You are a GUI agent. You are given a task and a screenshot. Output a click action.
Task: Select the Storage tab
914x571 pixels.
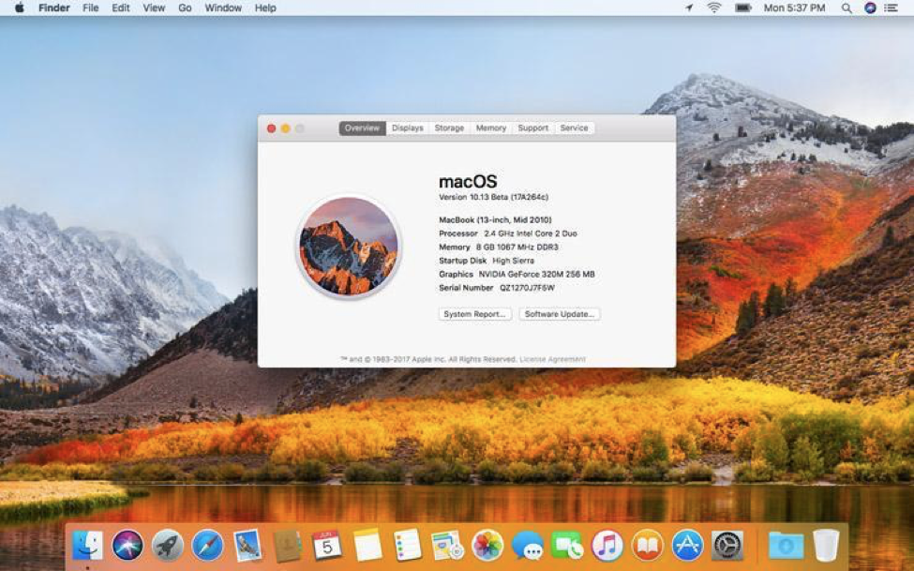[449, 128]
